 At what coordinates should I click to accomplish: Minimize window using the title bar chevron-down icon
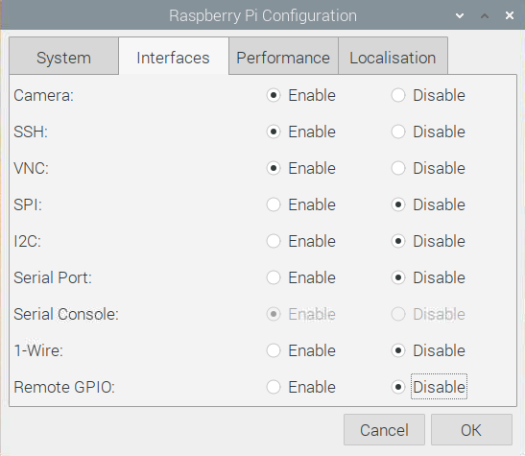pyautogui.click(x=460, y=15)
